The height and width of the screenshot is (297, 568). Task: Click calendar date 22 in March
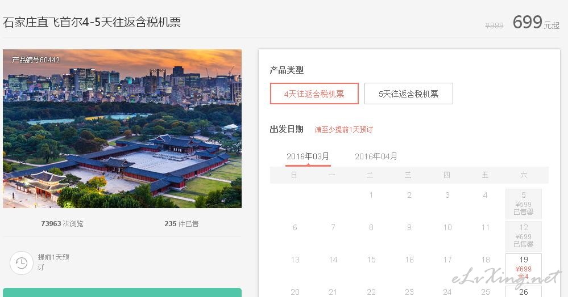[371, 292]
